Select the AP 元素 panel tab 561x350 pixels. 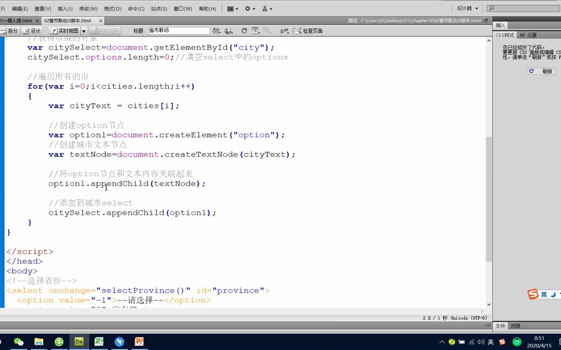(528, 35)
